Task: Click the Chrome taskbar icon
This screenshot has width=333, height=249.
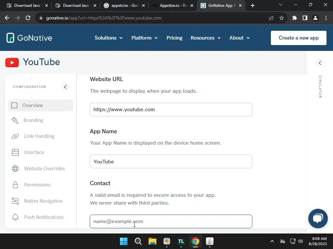Action: click(195, 241)
